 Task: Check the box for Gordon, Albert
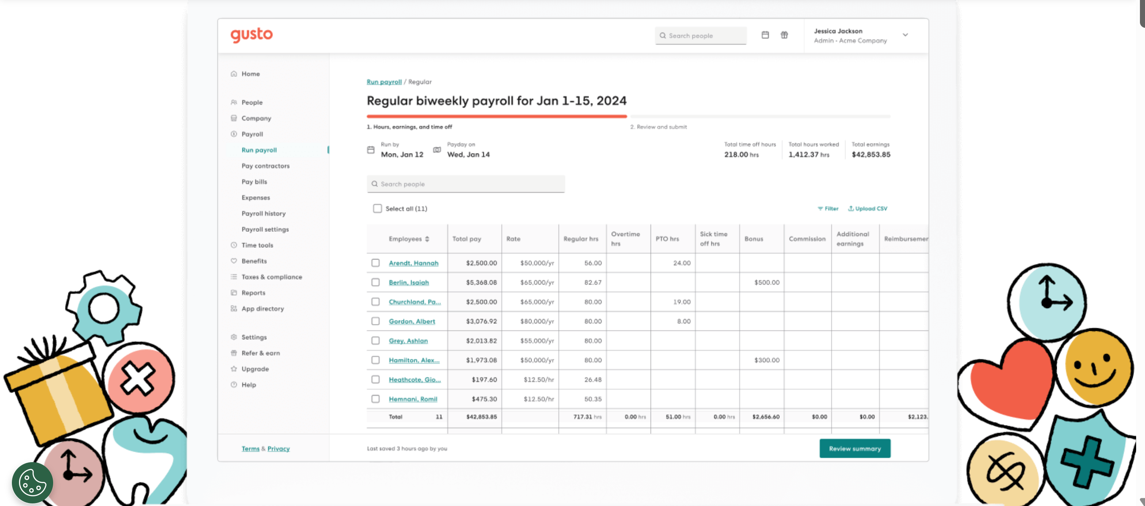[376, 321]
